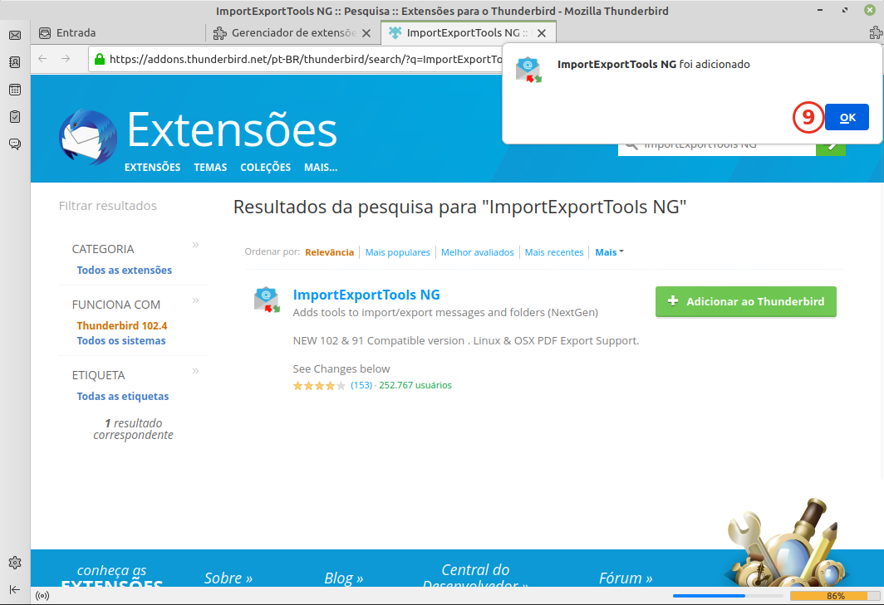Image resolution: width=884 pixels, height=605 pixels.
Task: Select the Thunderbird 102.4 filter
Action: pos(122,325)
